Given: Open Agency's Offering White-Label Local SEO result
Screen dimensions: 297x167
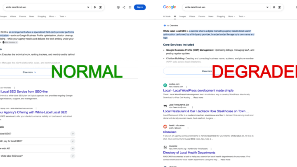Looking at the screenshot, I should [x=34, y=112].
